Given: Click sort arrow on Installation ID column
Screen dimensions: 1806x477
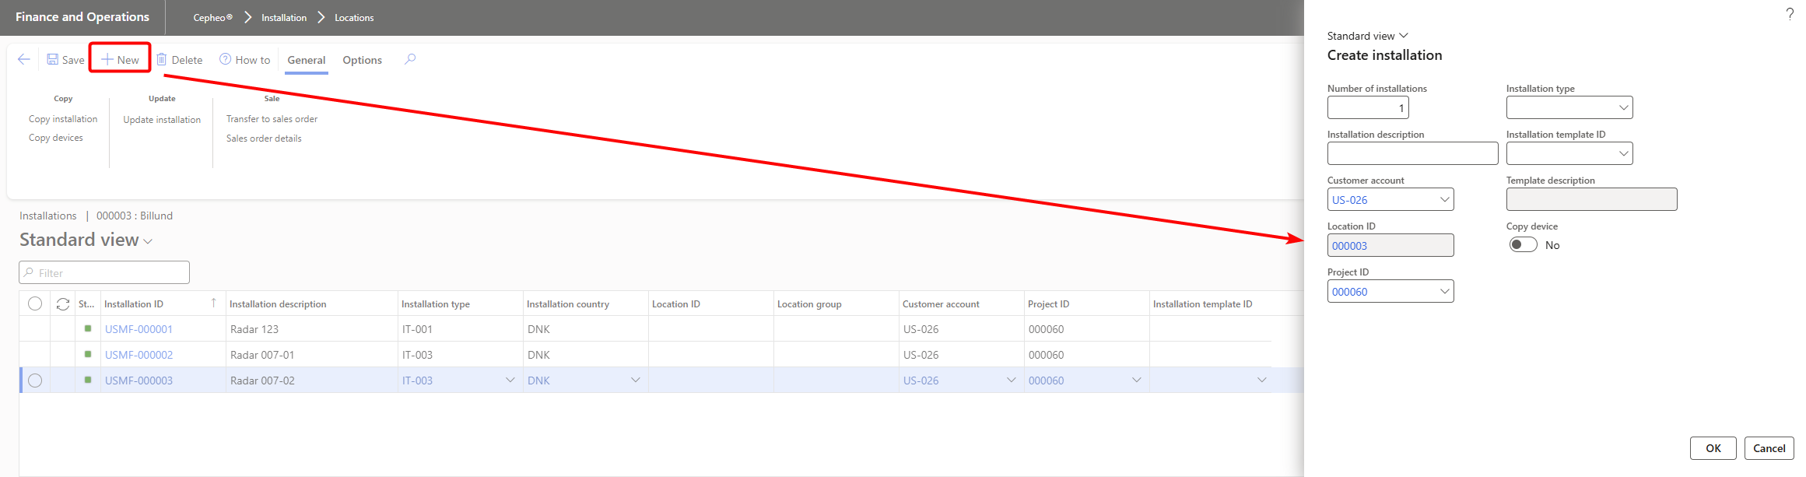Looking at the screenshot, I should 213,303.
